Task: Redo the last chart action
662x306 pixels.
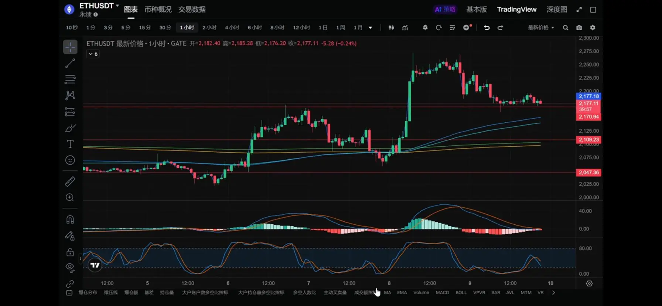Action: tap(500, 28)
